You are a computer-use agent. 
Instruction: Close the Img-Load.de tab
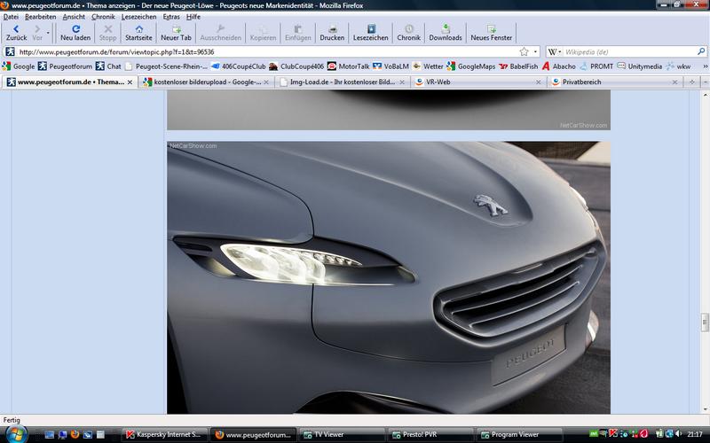[x=402, y=82]
